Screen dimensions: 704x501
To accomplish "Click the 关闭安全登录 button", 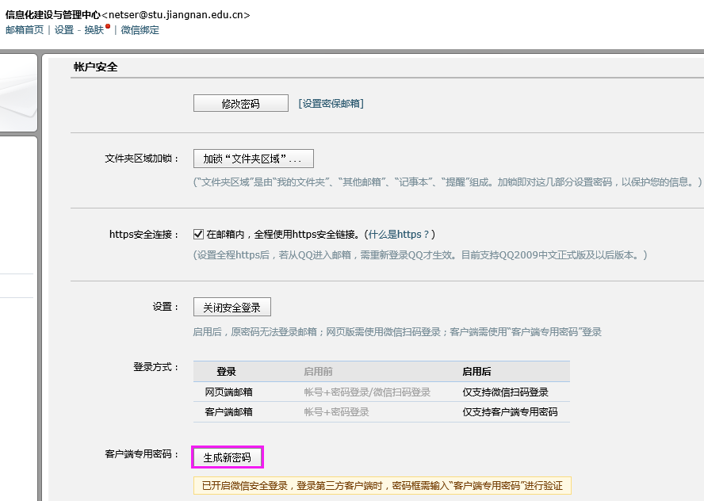I will pos(232,308).
